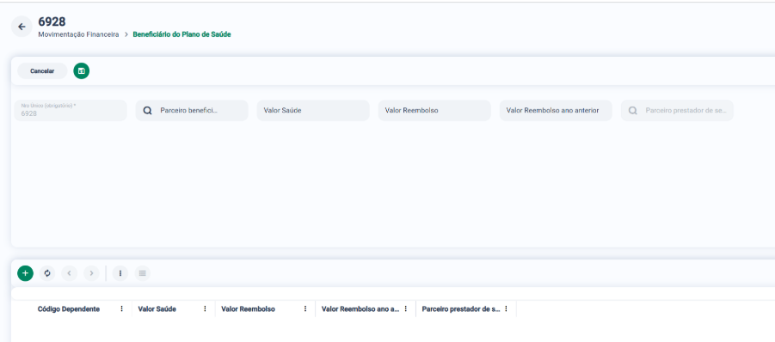This screenshot has width=775, height=342.
Task: Save record with green disk icon
Action: click(82, 71)
